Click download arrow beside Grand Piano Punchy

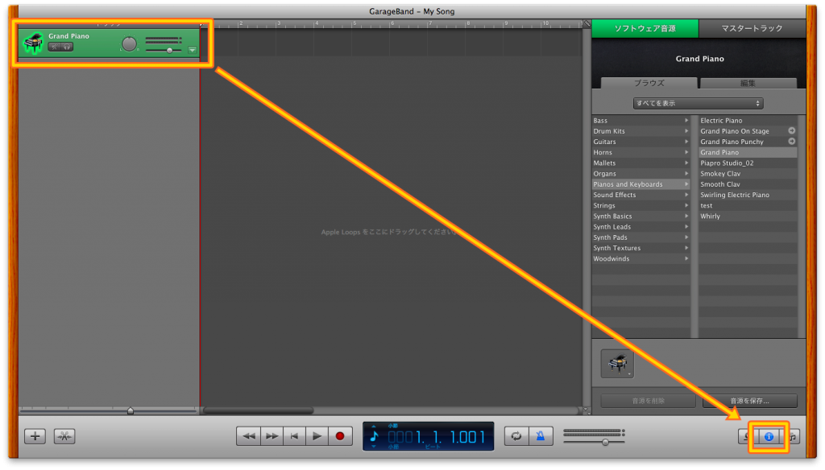(x=791, y=142)
